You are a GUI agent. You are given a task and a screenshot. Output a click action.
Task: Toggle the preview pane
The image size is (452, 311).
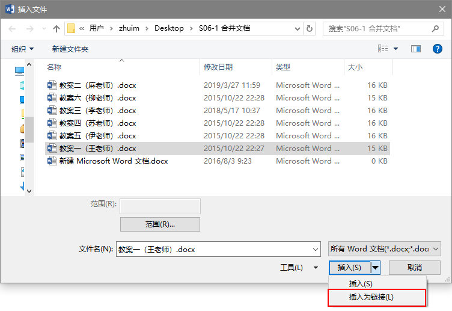tap(416, 49)
